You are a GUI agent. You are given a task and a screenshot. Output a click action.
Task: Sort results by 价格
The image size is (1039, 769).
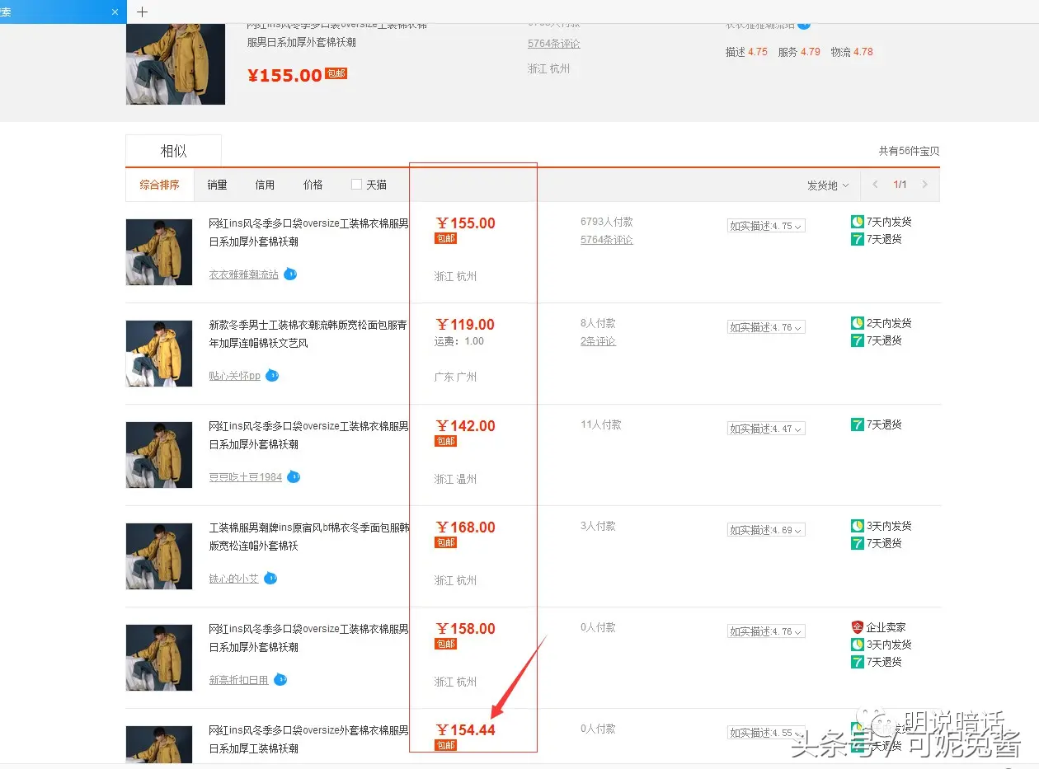(313, 185)
